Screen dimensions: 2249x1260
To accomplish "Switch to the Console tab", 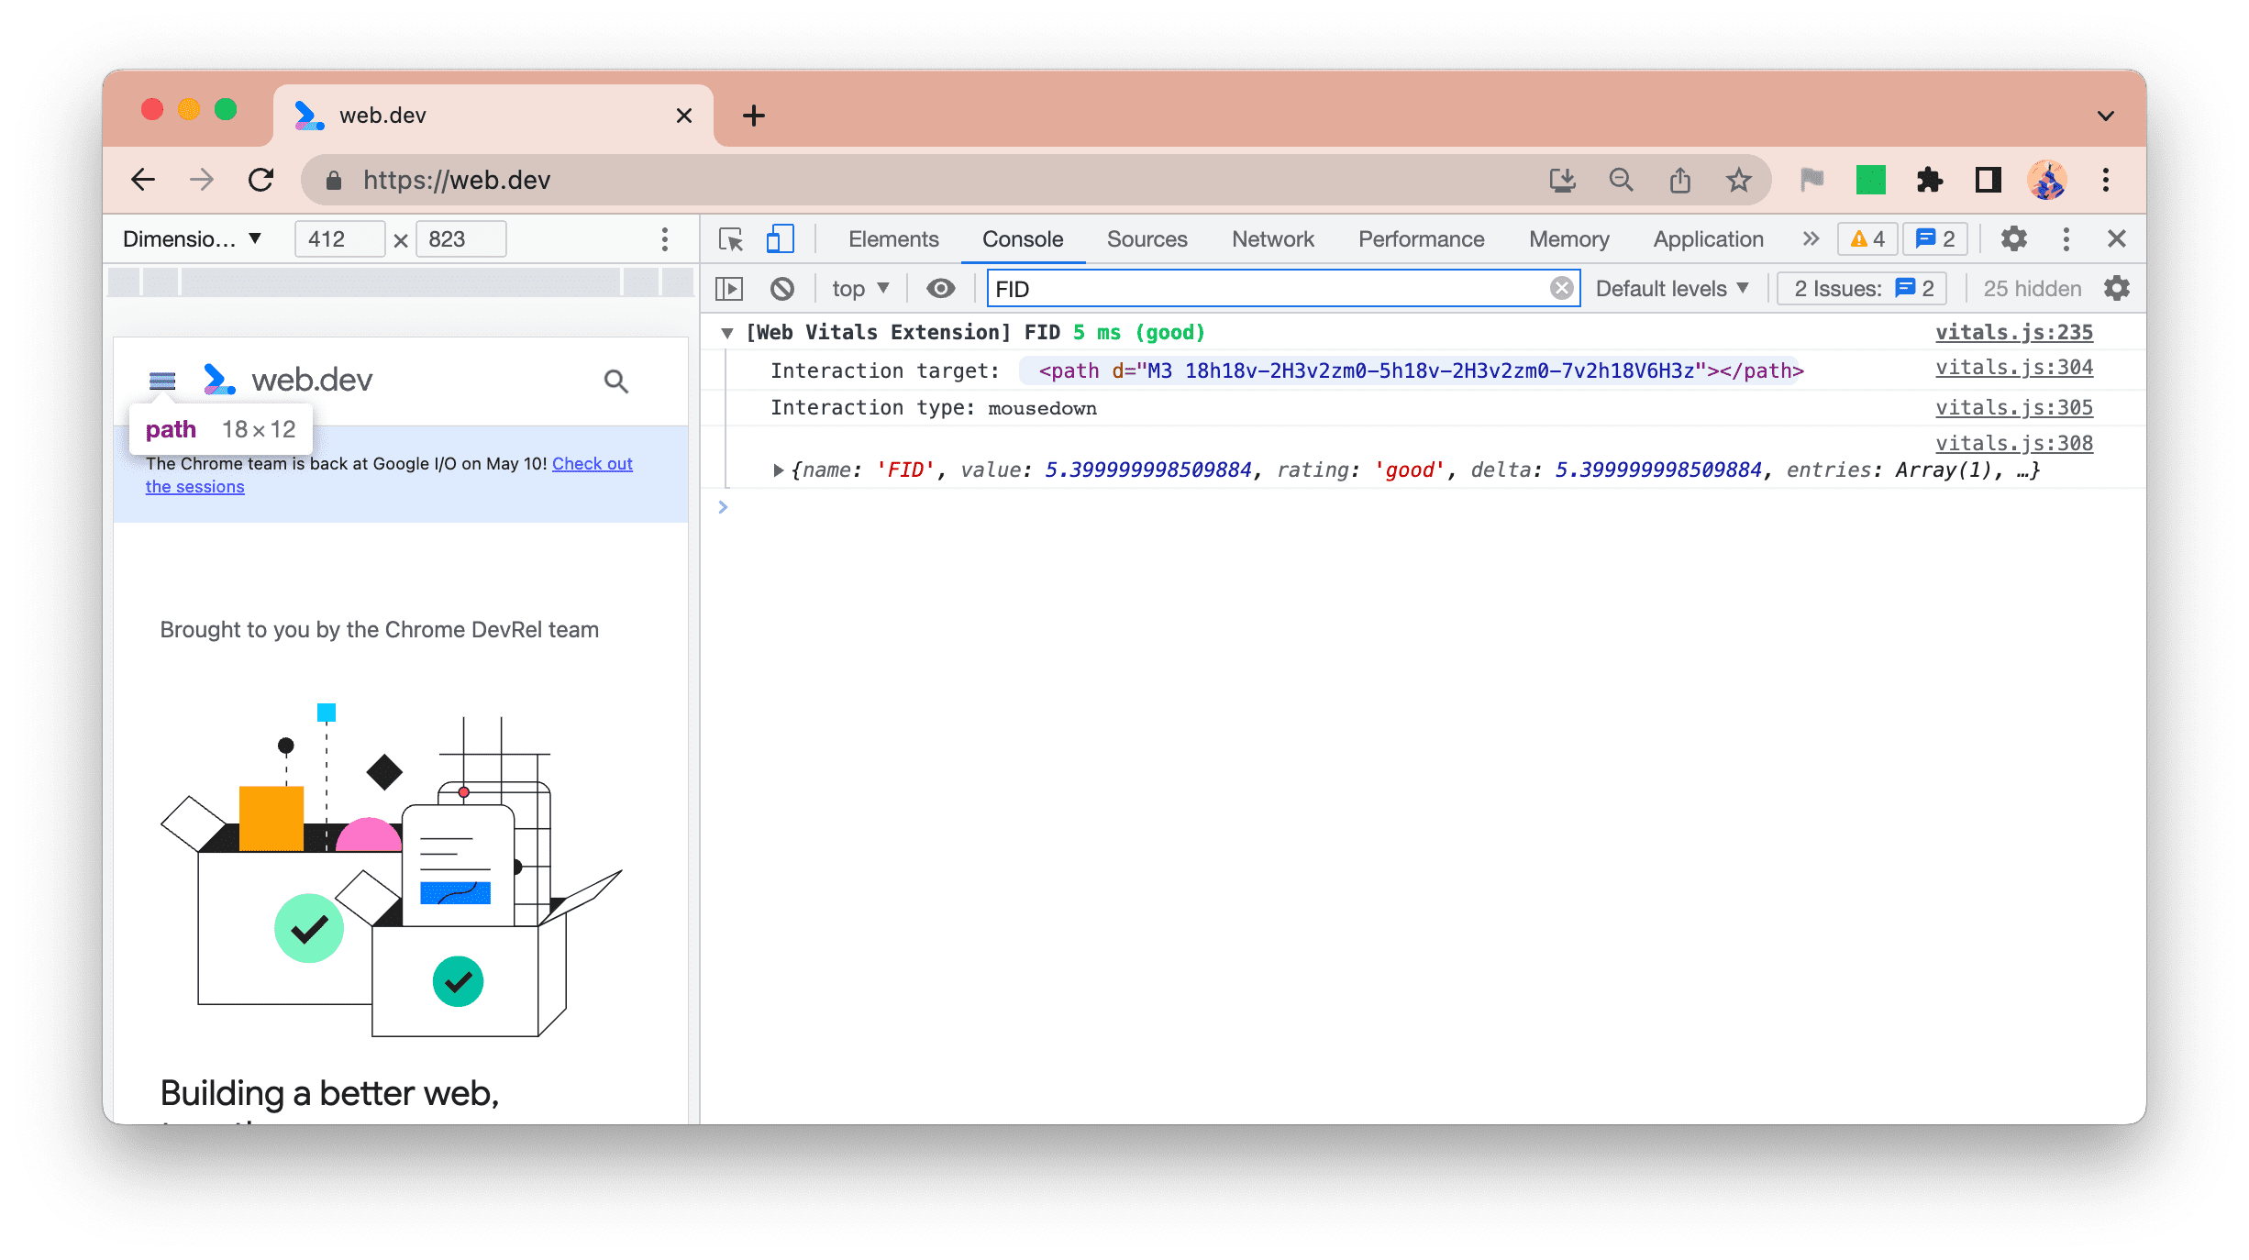I will [x=1021, y=238].
